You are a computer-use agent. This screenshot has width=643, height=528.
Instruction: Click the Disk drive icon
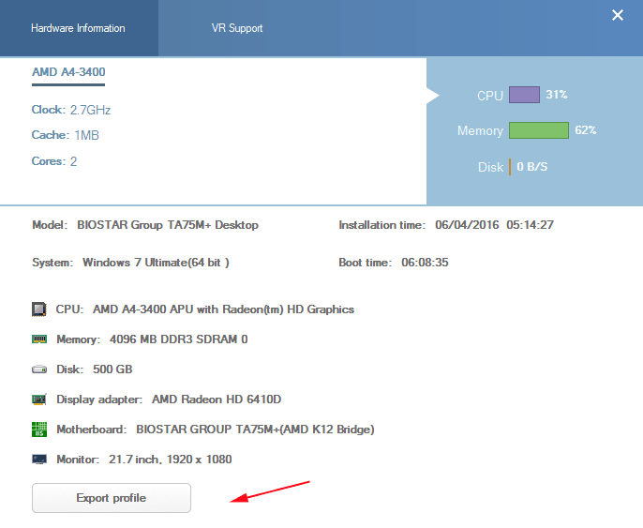[39, 370]
